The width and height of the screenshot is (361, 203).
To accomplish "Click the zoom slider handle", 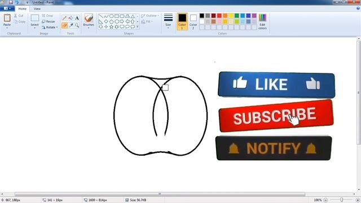I will (342, 200).
